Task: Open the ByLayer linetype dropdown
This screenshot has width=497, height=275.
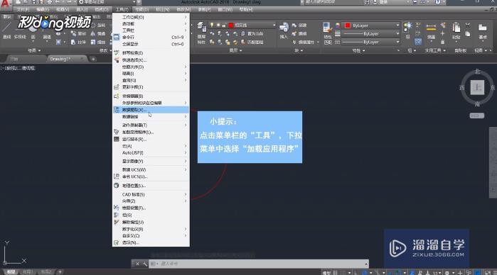Action: pos(397,42)
